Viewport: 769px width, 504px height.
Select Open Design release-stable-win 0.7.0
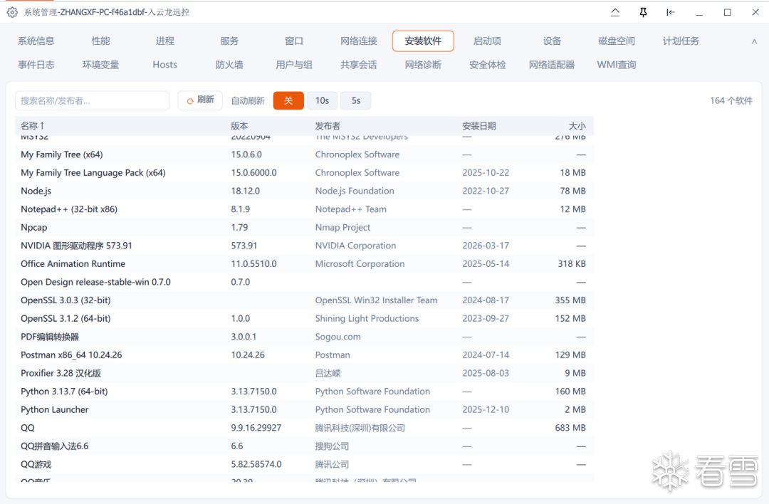pos(304,282)
